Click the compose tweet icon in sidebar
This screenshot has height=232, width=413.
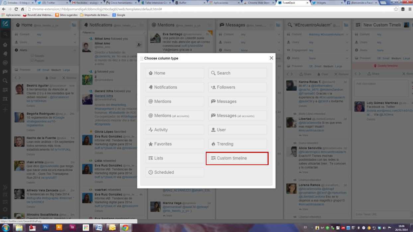pos(5,24)
